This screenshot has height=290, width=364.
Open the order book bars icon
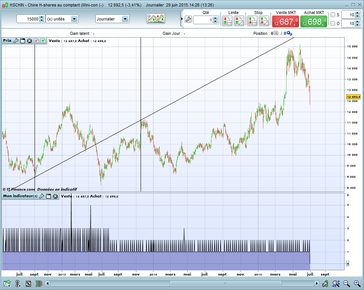[x=39, y=284]
